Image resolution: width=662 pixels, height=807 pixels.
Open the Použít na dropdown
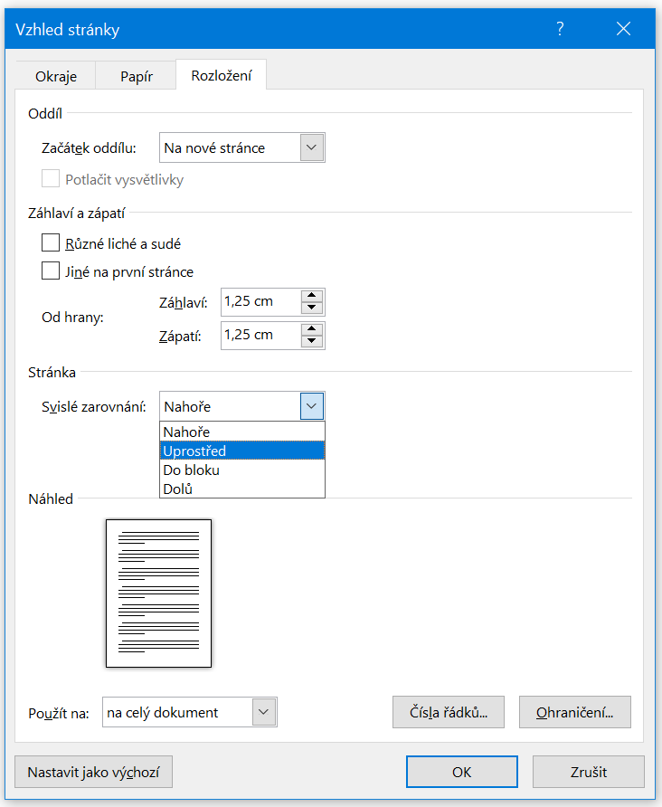[x=264, y=712]
